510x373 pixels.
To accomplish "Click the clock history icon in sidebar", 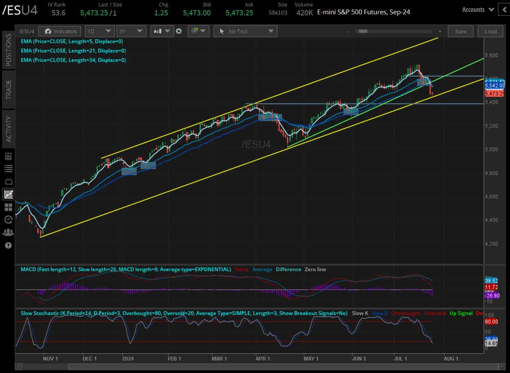I will [x=8, y=220].
